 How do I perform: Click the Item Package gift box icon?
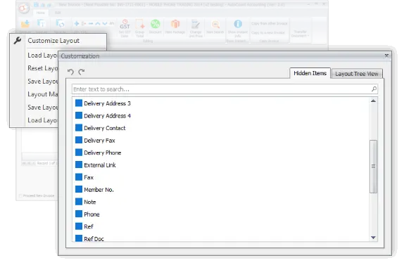click(175, 24)
